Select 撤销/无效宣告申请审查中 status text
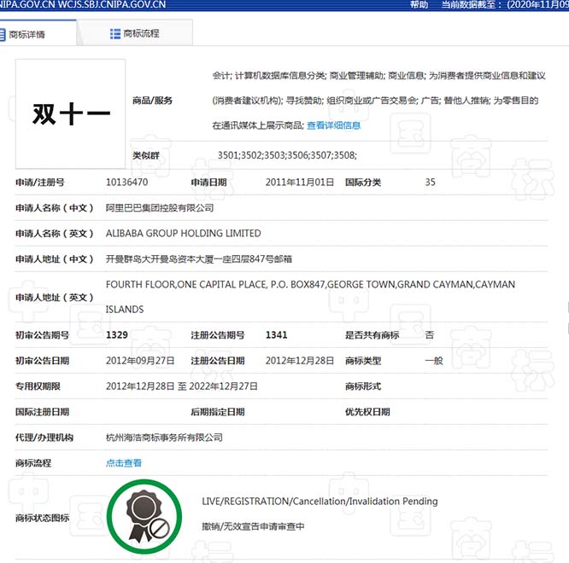569x563 pixels. click(253, 526)
